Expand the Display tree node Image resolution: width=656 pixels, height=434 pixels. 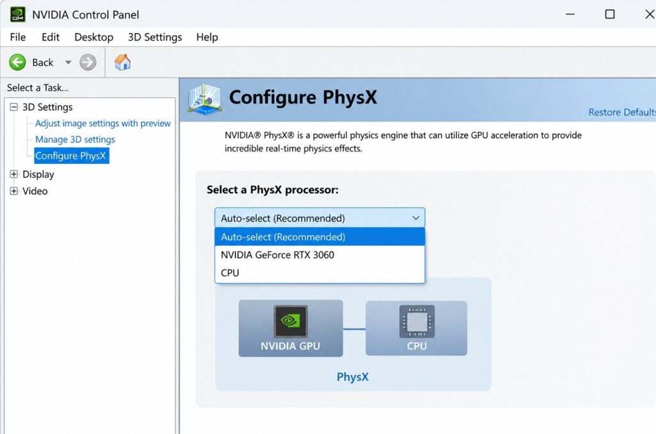pos(14,174)
